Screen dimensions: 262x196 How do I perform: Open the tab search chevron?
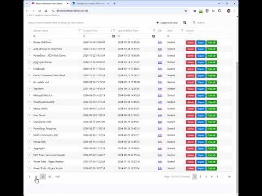tap(27, 3)
